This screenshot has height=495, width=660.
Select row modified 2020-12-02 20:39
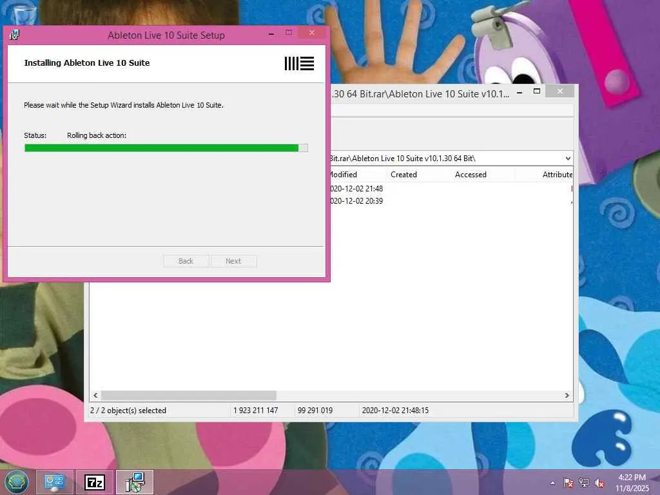pyautogui.click(x=451, y=201)
